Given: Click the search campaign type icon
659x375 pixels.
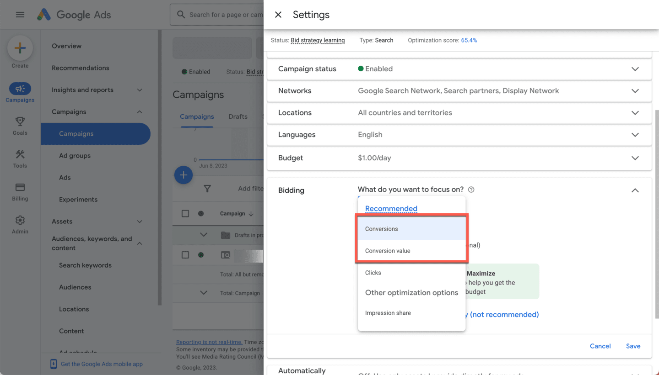Looking at the screenshot, I should [226, 255].
